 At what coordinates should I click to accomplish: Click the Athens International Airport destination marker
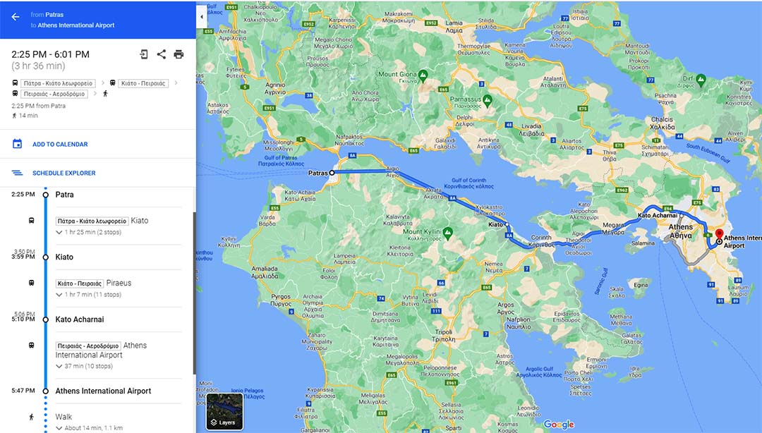coord(719,233)
